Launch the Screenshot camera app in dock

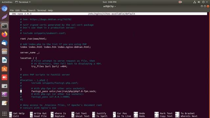(x=4, y=86)
